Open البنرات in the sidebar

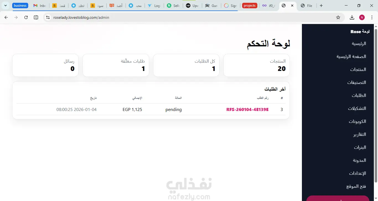point(360,147)
